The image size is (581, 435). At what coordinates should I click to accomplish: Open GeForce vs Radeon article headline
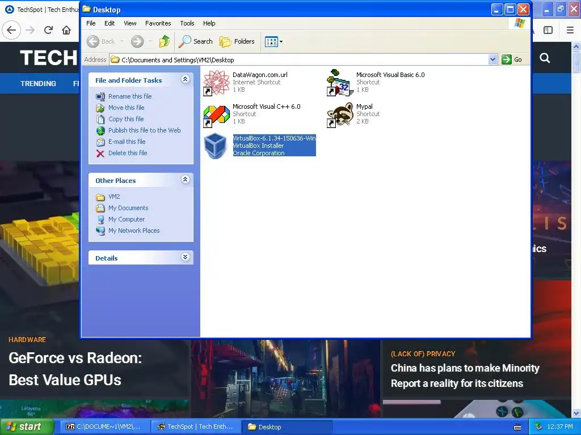[x=75, y=369]
